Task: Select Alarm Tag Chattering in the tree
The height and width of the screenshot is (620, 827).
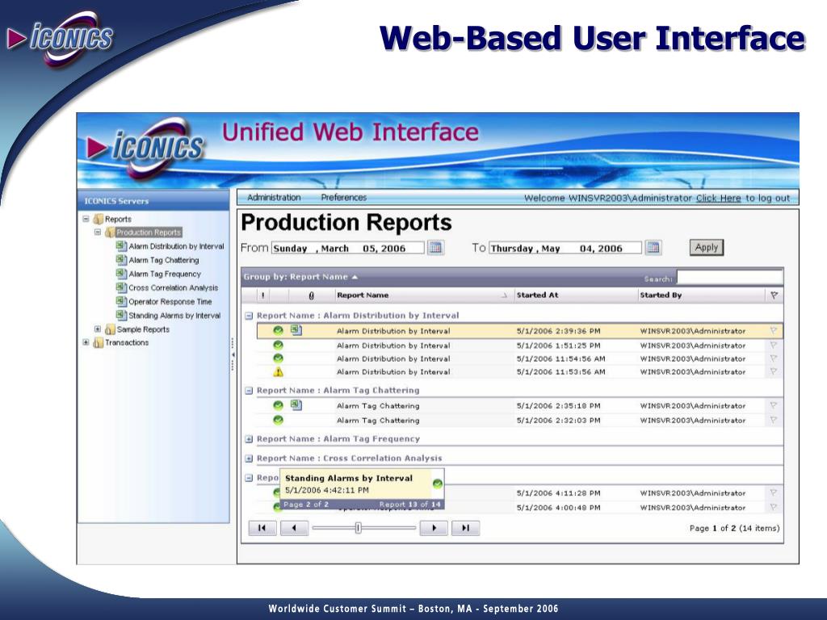Action: tap(164, 260)
